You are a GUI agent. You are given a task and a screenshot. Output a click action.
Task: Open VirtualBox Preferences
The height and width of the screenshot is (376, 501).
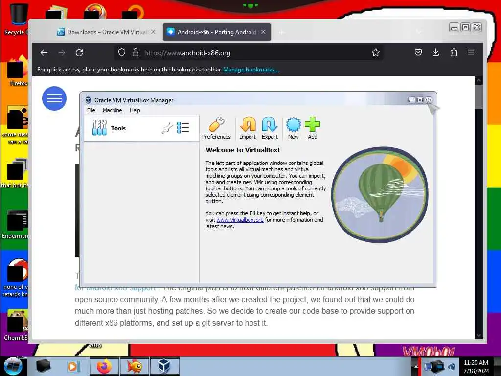pyautogui.click(x=216, y=128)
